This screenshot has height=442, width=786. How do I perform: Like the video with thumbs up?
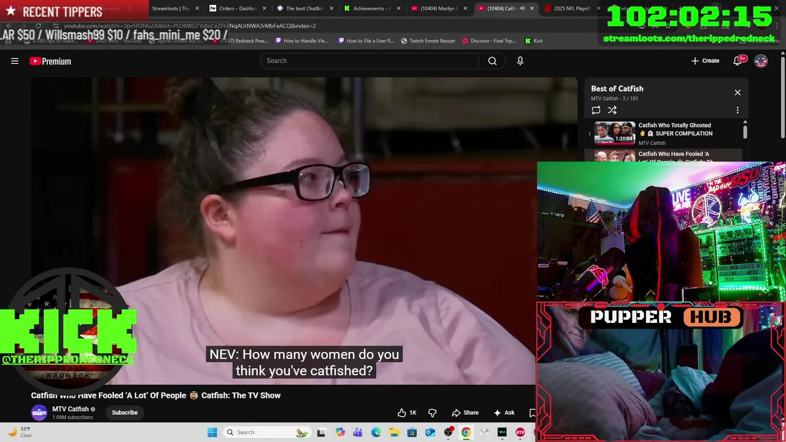[407, 413]
